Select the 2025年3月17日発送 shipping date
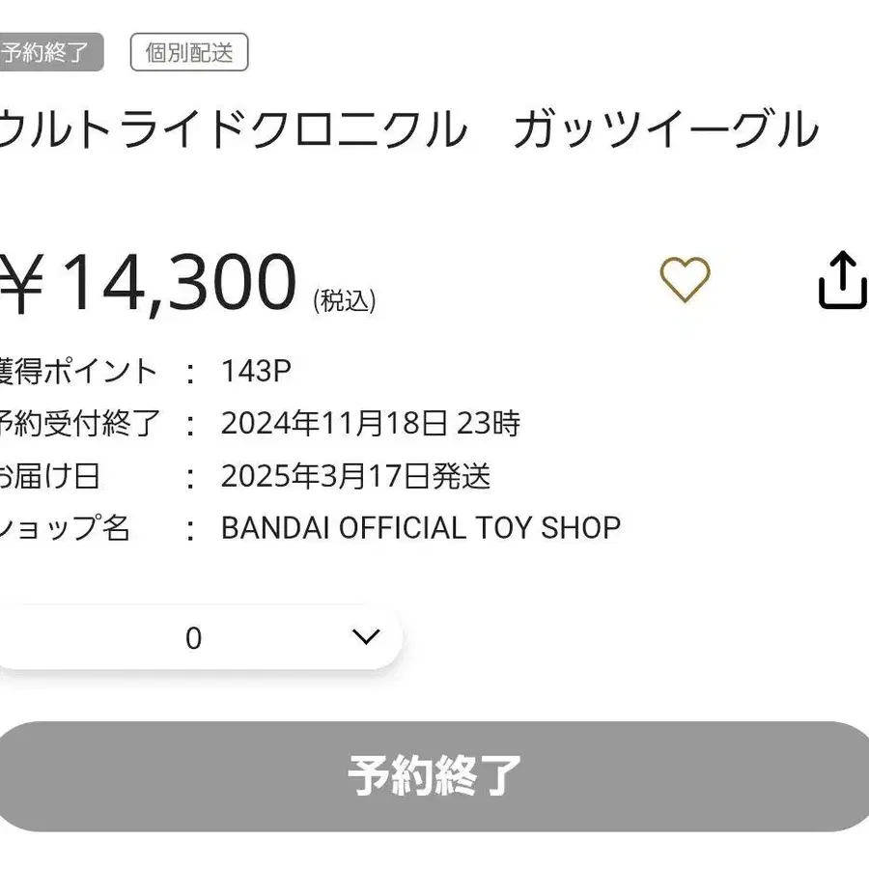The width and height of the screenshot is (869, 869). pyautogui.click(x=355, y=476)
